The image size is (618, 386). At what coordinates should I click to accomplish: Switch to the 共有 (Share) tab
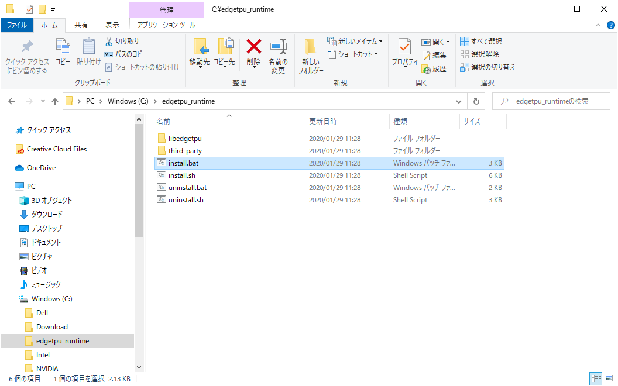click(81, 25)
